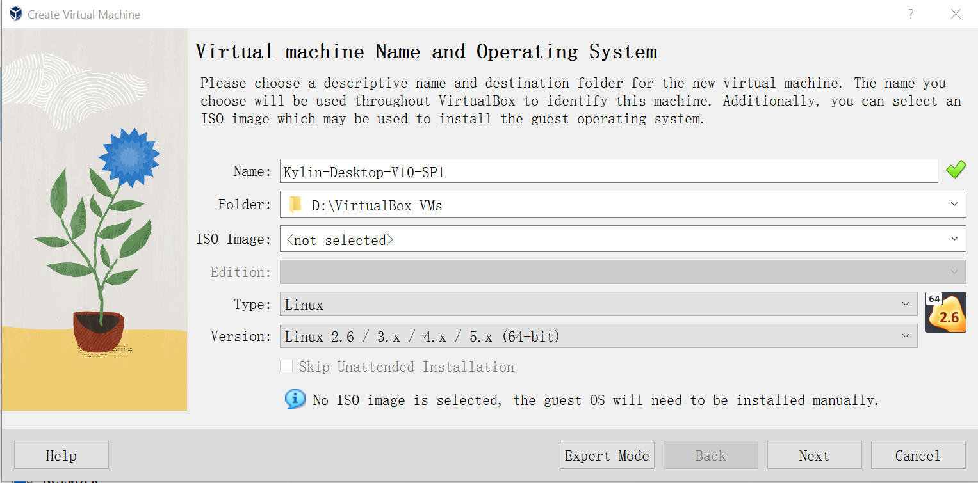The width and height of the screenshot is (978, 483).
Task: Click the Help button
Action: [x=61, y=455]
